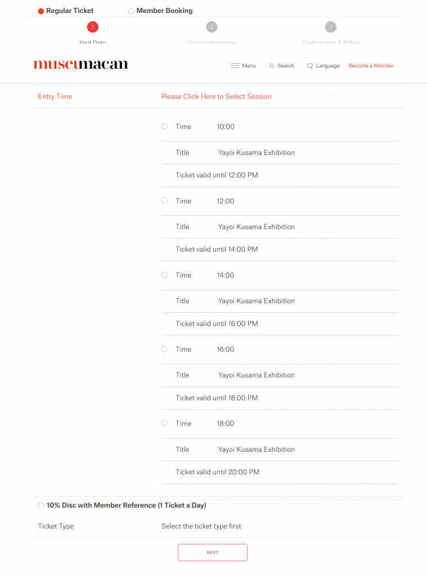Open the Become a Member link

371,66
